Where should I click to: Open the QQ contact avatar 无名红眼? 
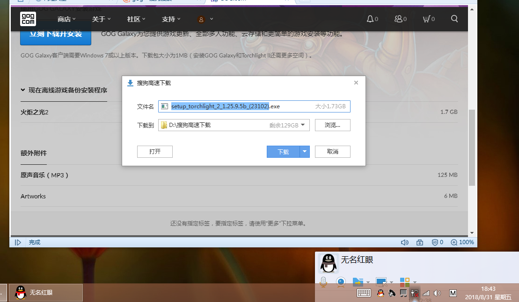pos(329,263)
